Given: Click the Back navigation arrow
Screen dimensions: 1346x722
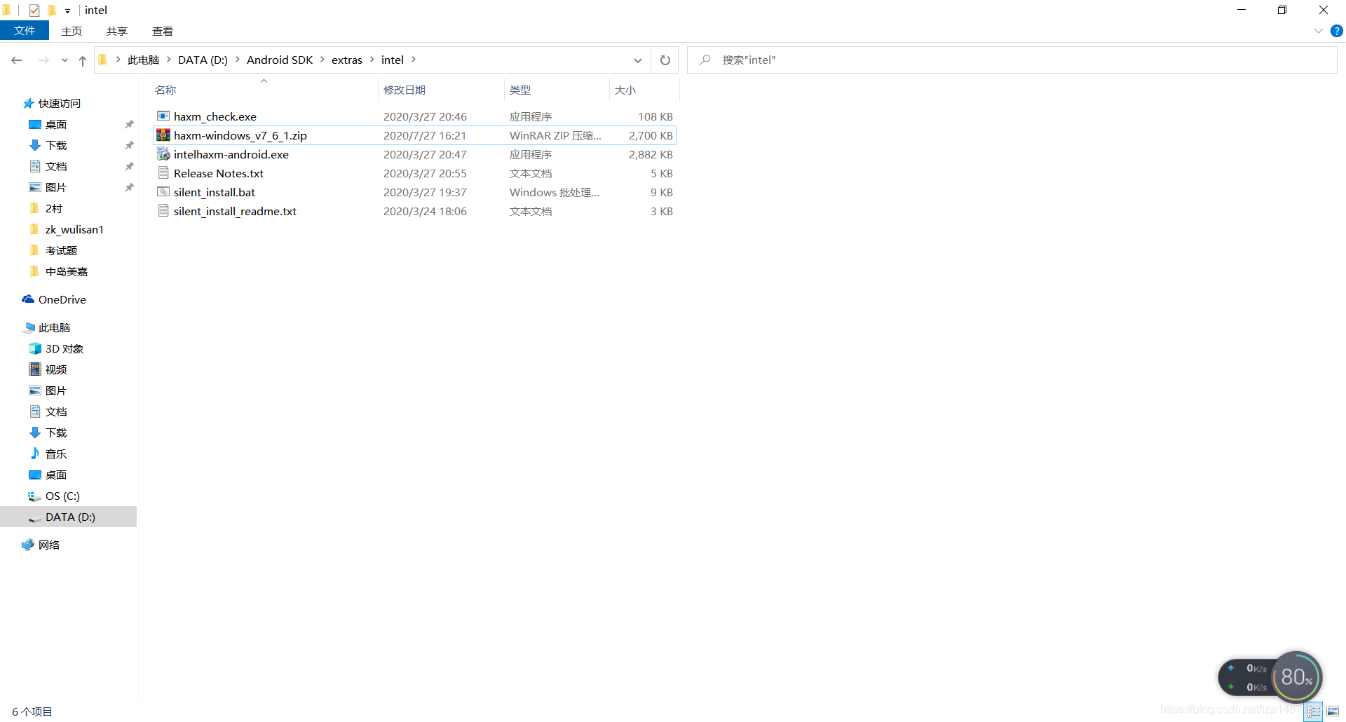Looking at the screenshot, I should coord(17,60).
